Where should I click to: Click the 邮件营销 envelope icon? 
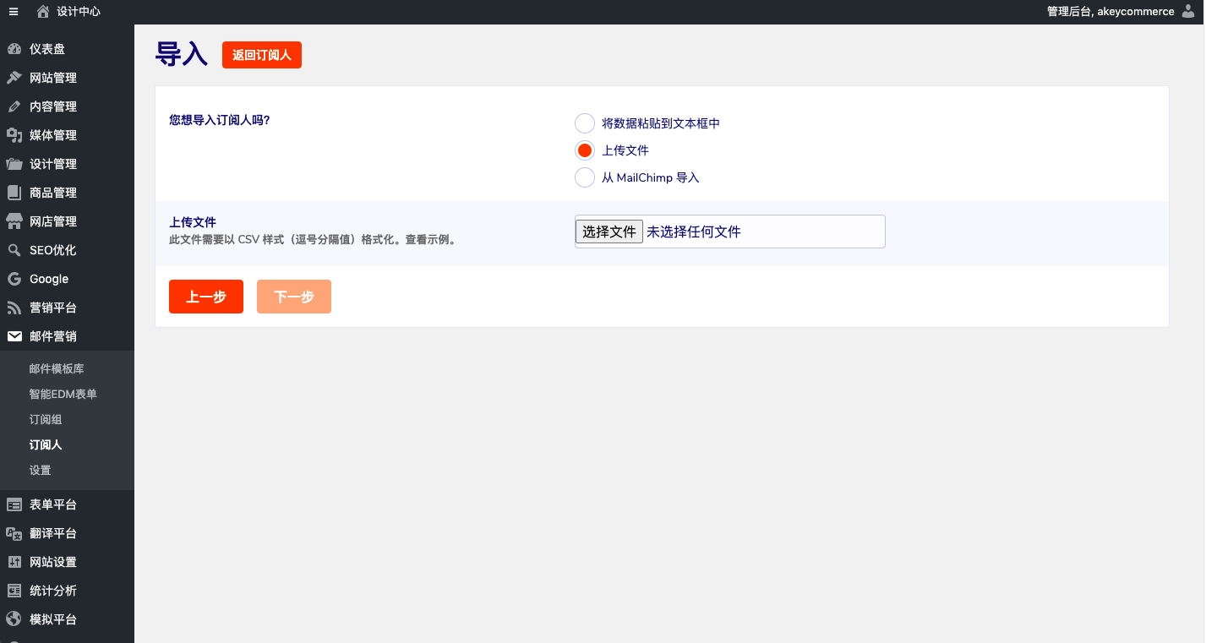14,336
